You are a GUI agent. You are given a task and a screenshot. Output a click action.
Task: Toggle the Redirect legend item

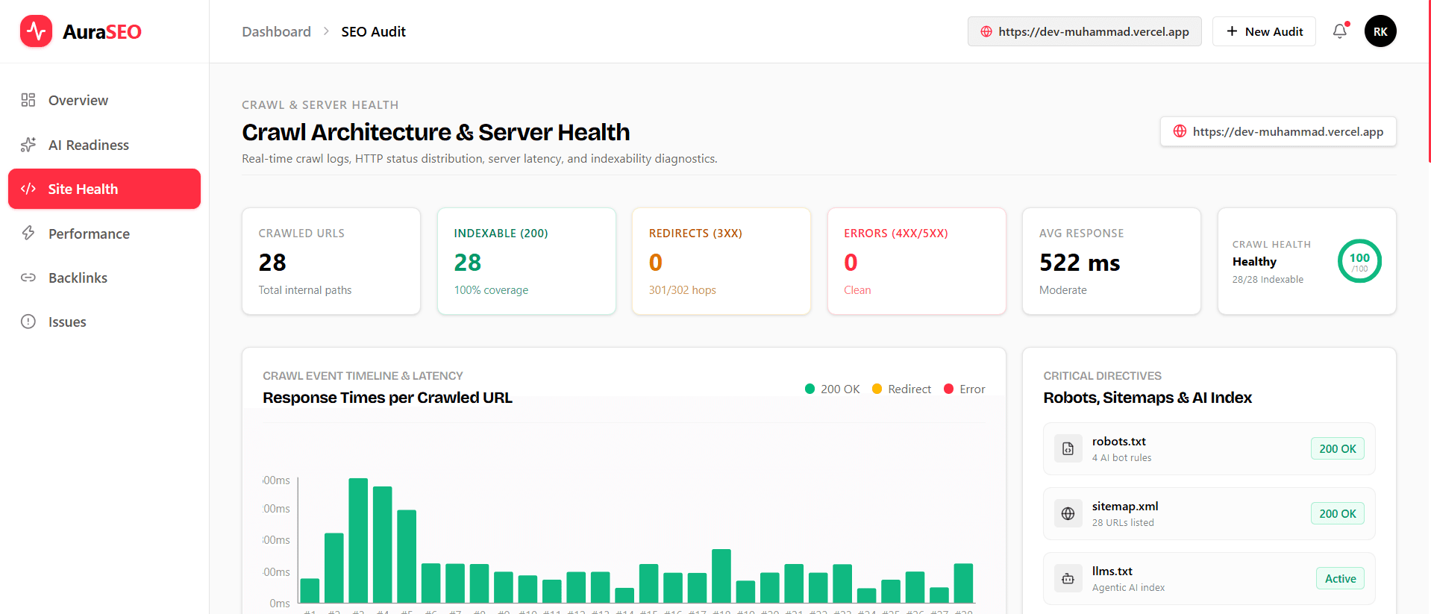pos(901,389)
